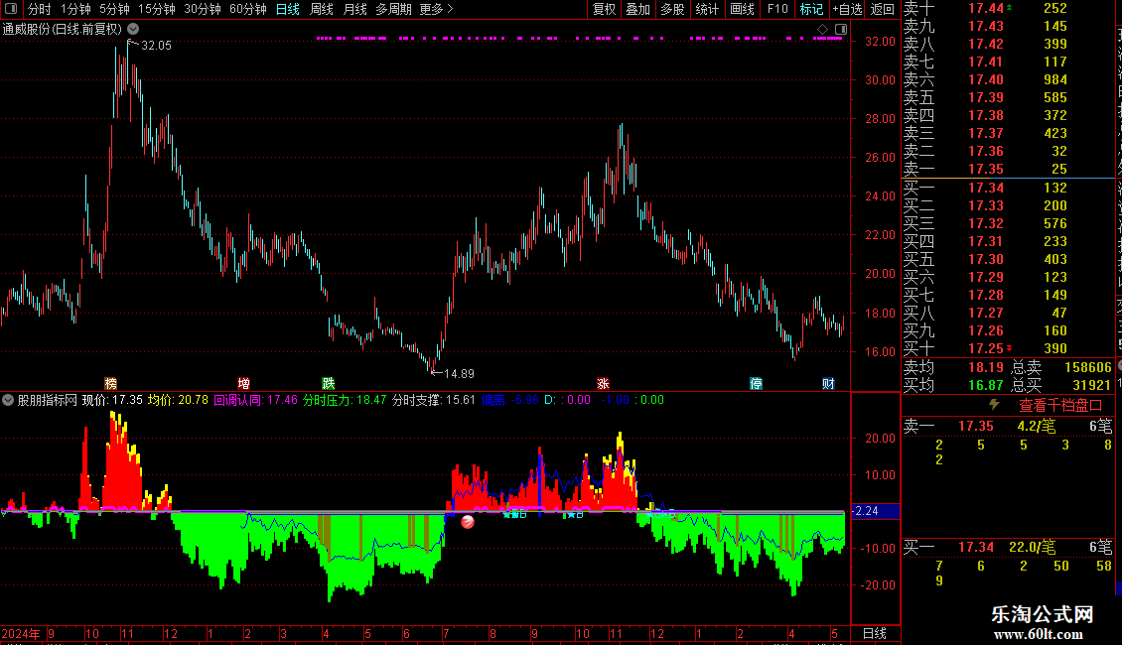The image size is (1122, 645).
Task: Click the 2024年 label on the time axis
Action: click(21, 633)
